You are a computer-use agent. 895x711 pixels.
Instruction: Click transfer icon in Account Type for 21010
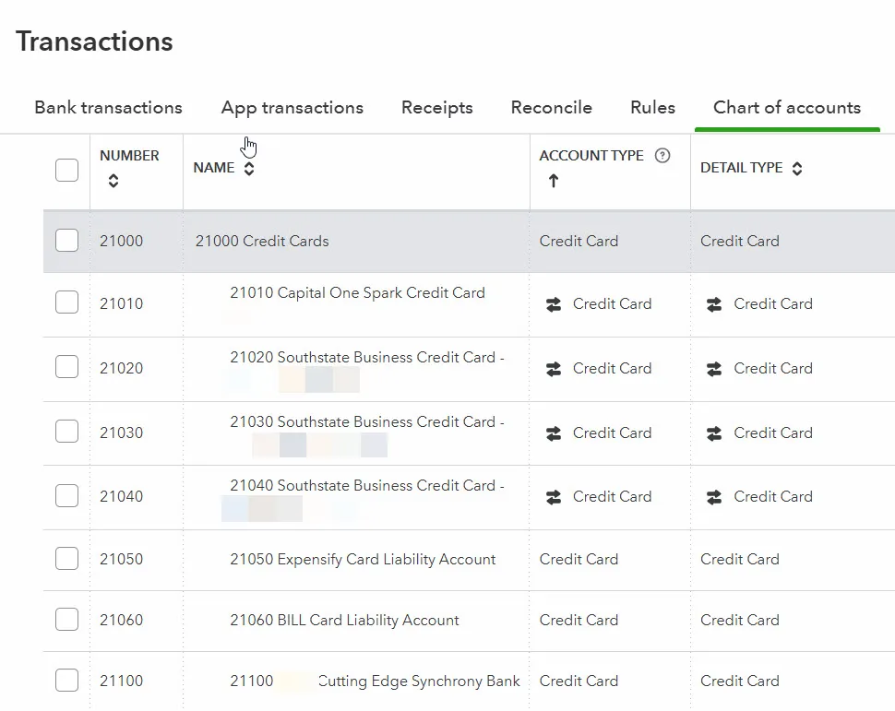pyautogui.click(x=554, y=304)
